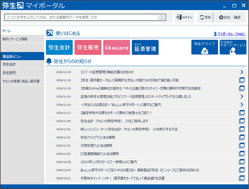
Task: Open external window icon for 弥報Online notice
Action: 242,88
